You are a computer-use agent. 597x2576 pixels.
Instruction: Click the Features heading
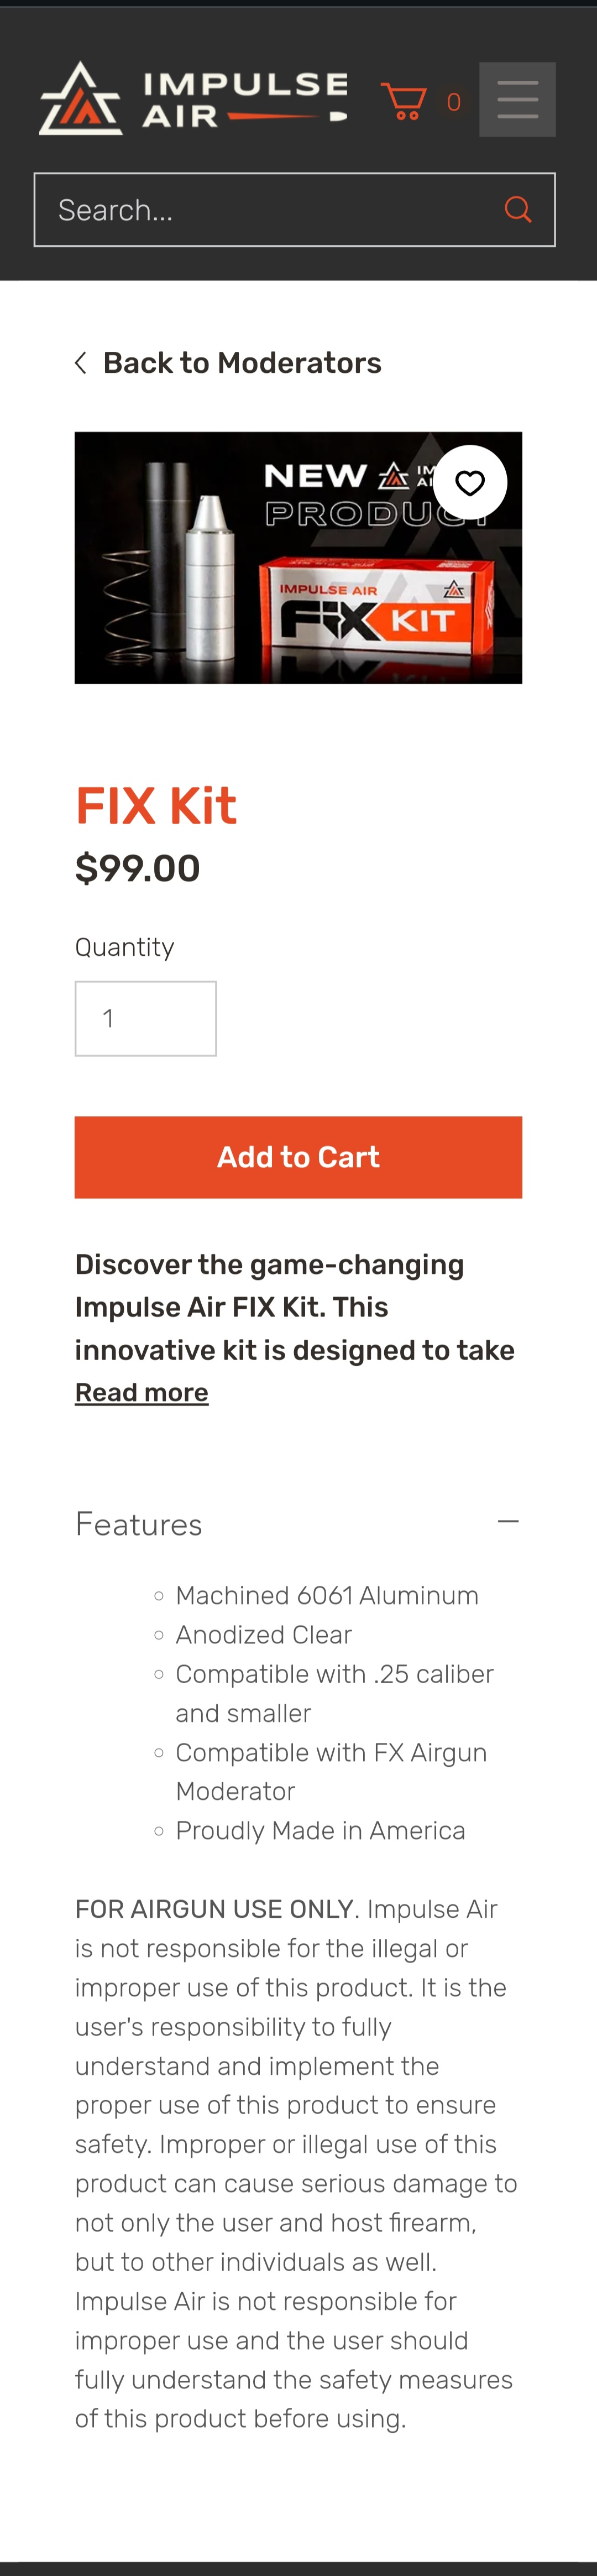pyautogui.click(x=139, y=1524)
